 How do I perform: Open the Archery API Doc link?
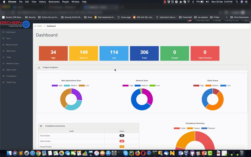pyautogui.click(x=232, y=21)
